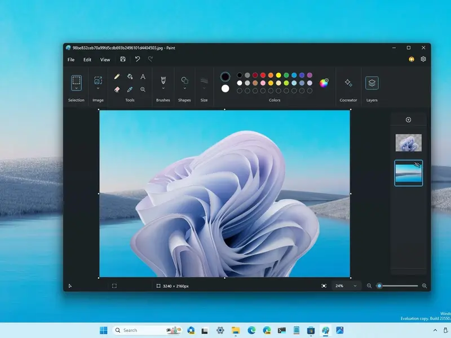Open the Edit colors wheel
This screenshot has height=338, width=451.
click(x=324, y=83)
